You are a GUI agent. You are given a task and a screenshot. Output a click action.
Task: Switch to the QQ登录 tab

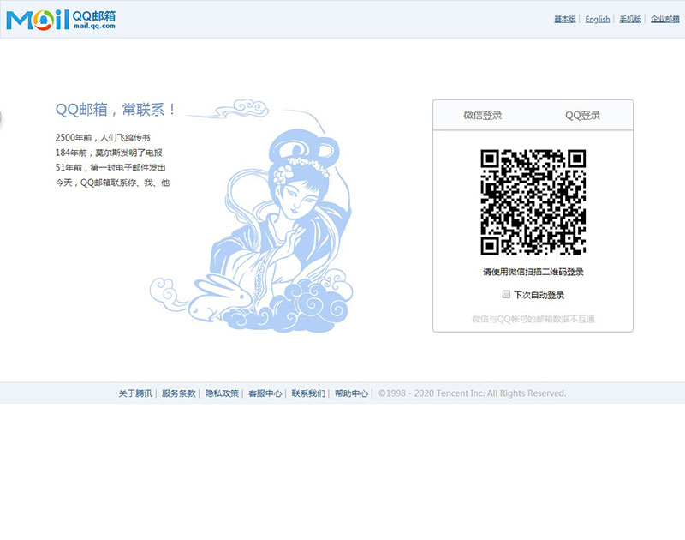tap(582, 116)
